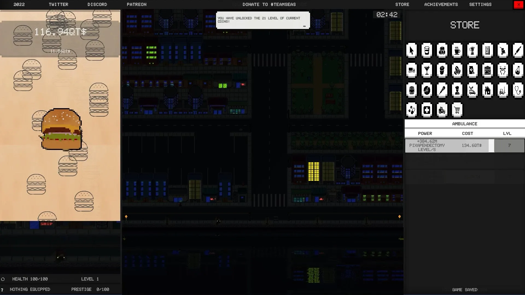Select the microphone store item
The height and width of the screenshot is (295, 525).
tap(442, 90)
